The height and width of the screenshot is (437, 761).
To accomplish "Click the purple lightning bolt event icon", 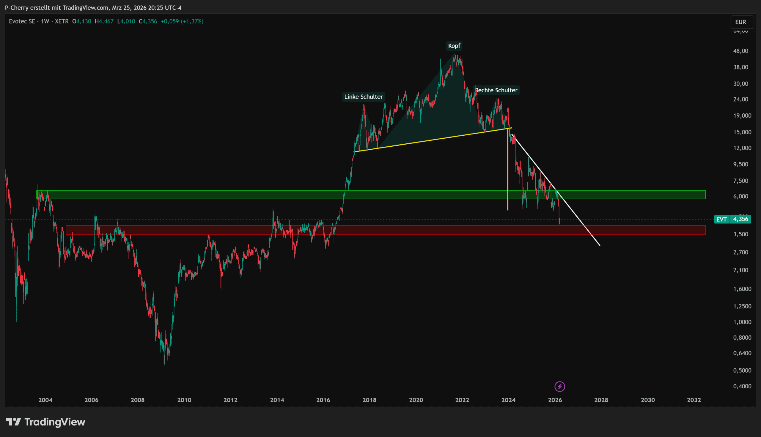I will [559, 387].
